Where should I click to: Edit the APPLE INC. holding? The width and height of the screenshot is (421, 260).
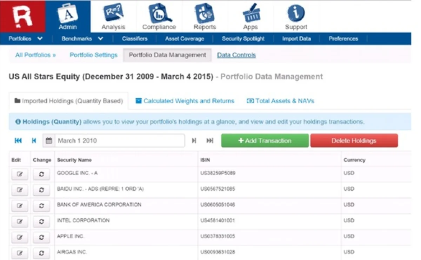pyautogui.click(x=20, y=237)
